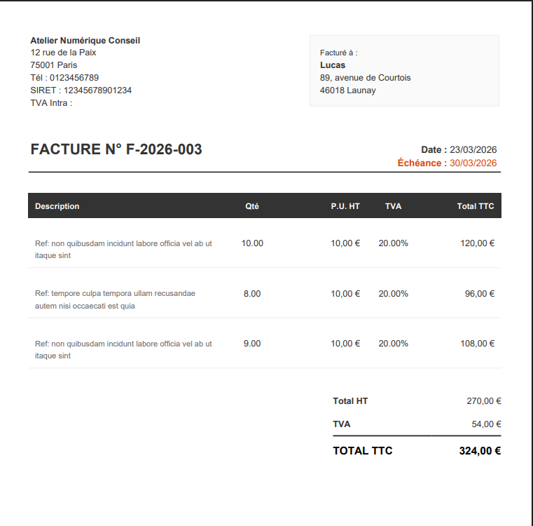Select the invoice title FACTURE N° F-2026-003

[x=116, y=149]
